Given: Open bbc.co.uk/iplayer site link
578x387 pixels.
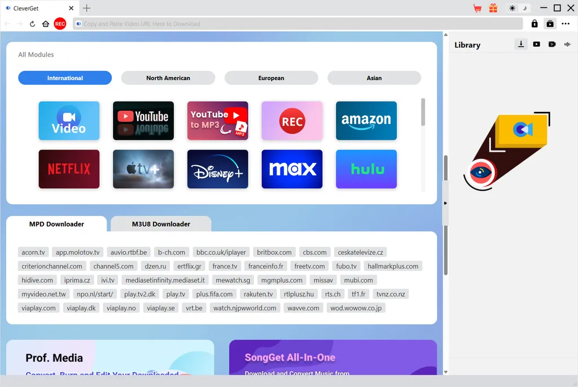Looking at the screenshot, I should tap(221, 252).
